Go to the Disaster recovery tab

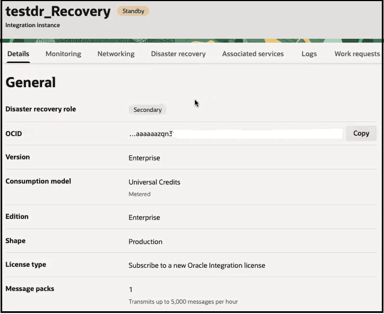pyautogui.click(x=178, y=54)
